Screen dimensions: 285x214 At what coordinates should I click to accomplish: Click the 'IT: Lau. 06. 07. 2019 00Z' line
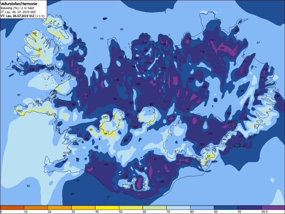coord(18,12)
